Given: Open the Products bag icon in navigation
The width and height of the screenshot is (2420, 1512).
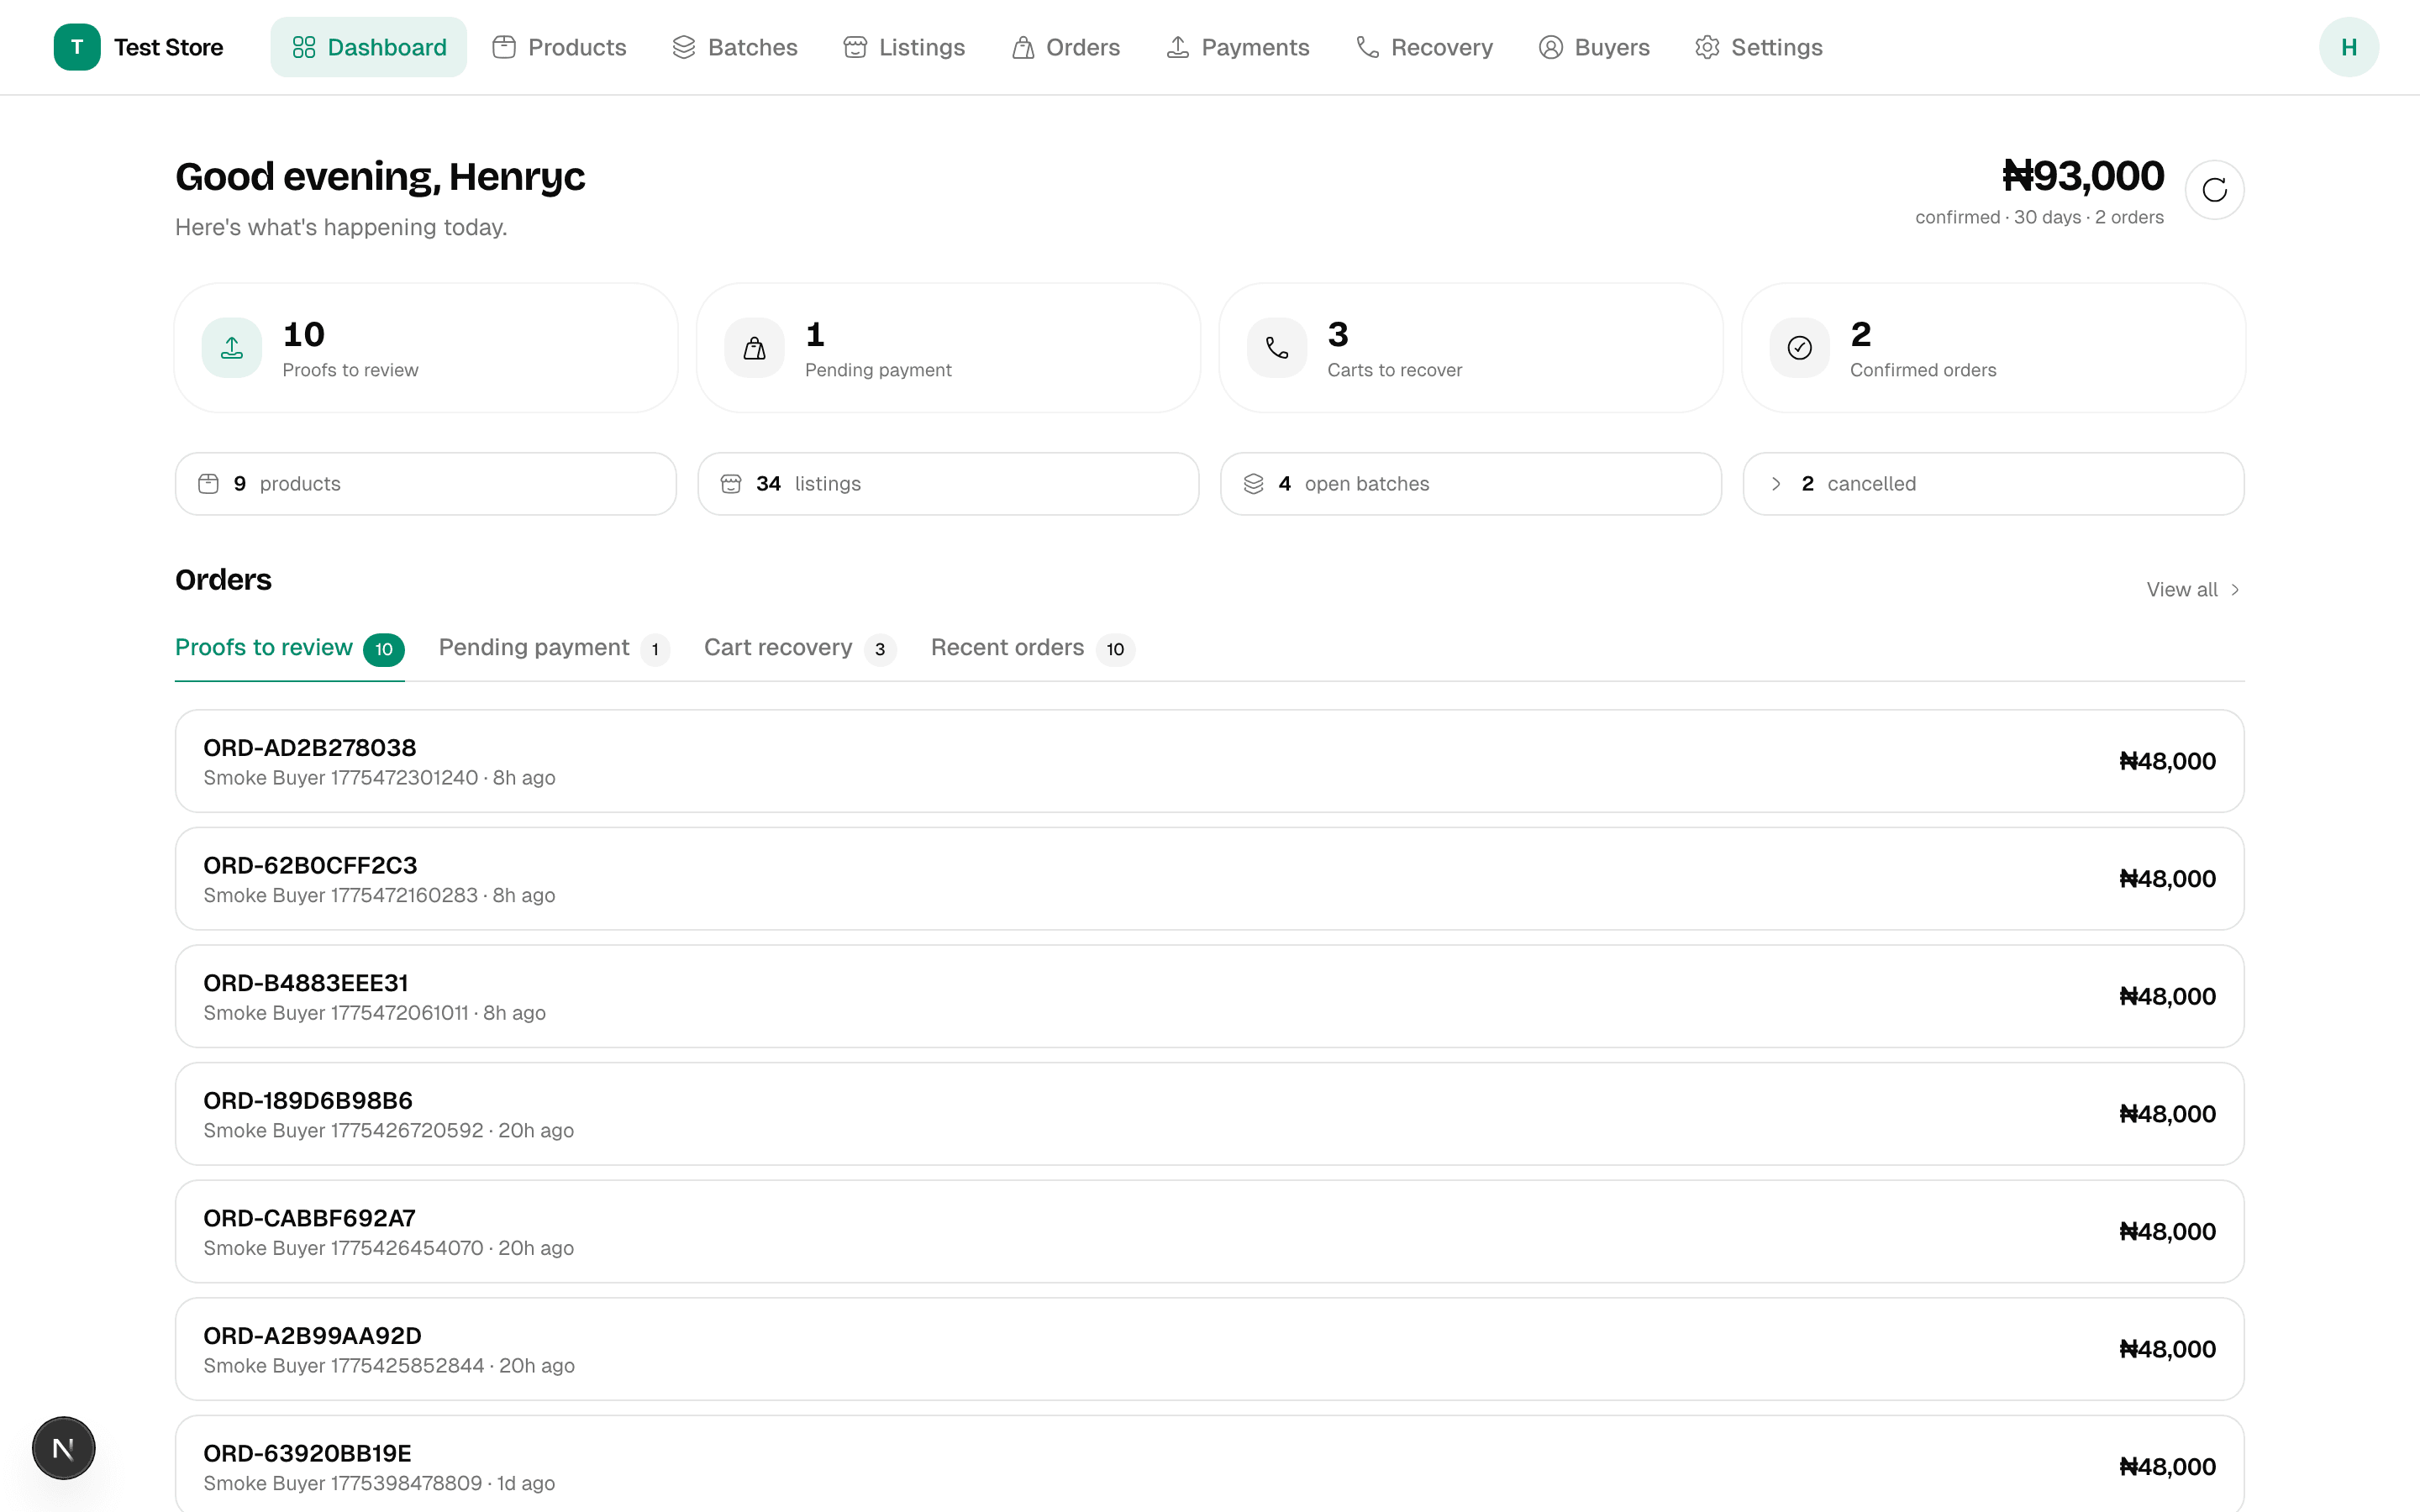Looking at the screenshot, I should pyautogui.click(x=503, y=46).
